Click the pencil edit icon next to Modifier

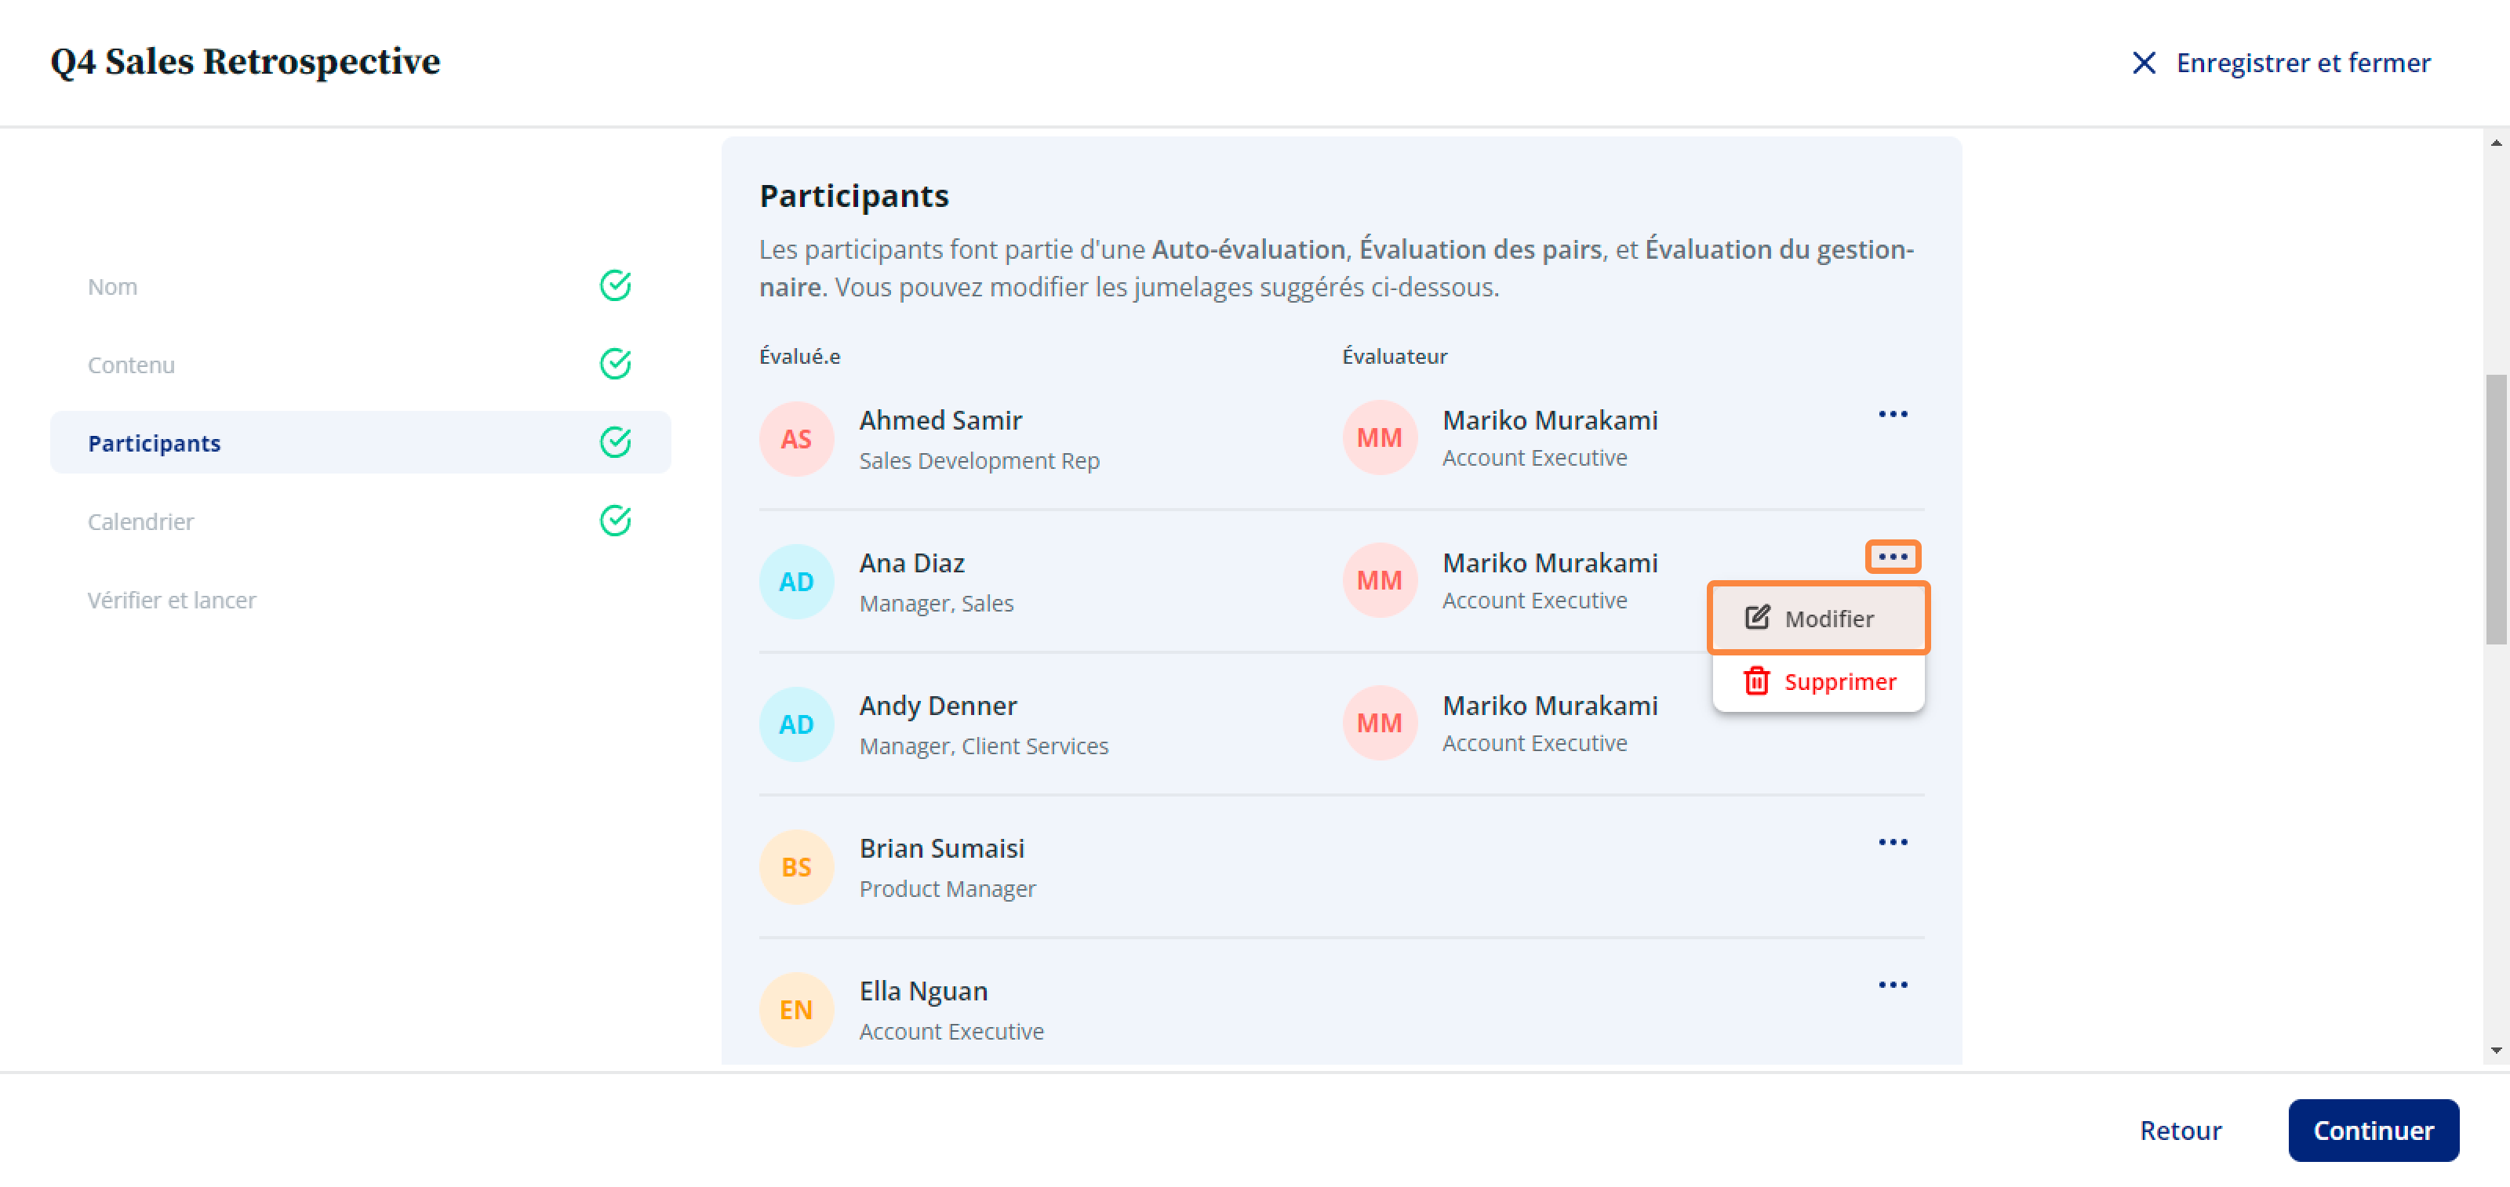coord(1757,617)
